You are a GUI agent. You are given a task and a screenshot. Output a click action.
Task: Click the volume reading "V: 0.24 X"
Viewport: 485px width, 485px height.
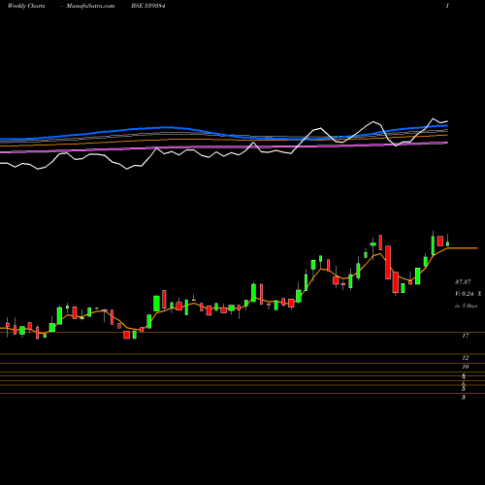pyautogui.click(x=468, y=294)
